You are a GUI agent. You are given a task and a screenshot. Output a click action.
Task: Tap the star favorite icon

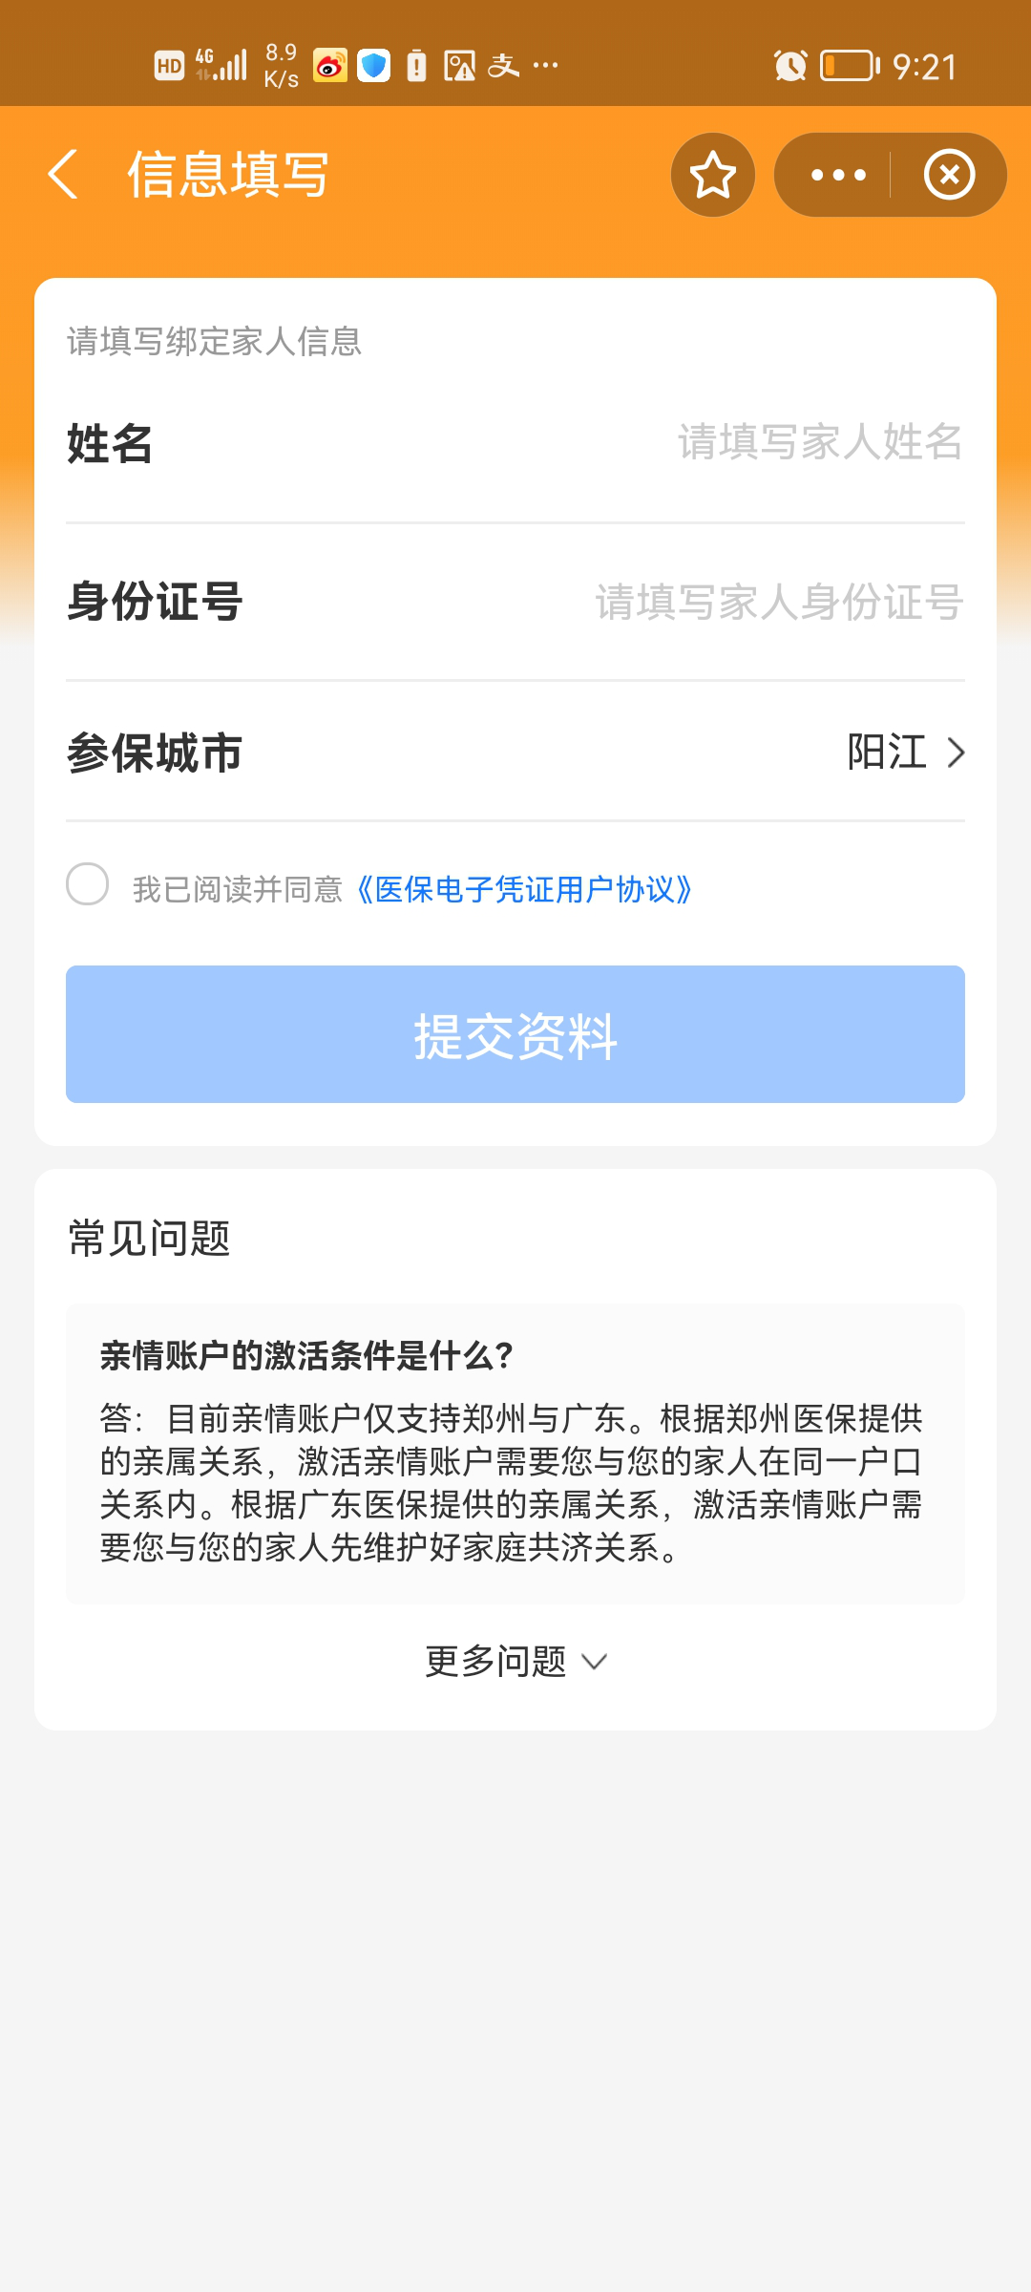[713, 175]
